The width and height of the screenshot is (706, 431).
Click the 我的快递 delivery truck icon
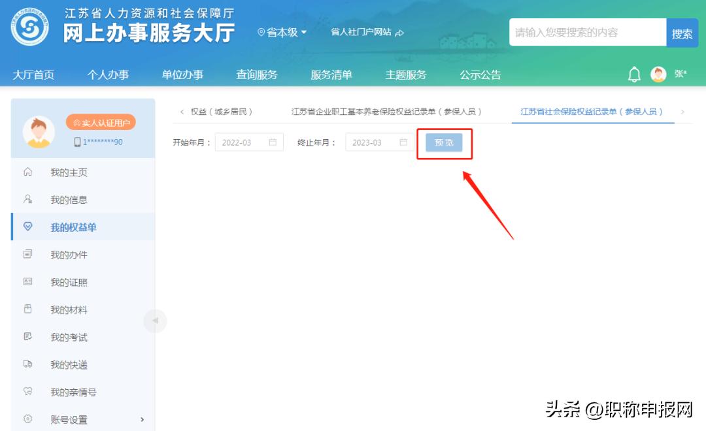[26, 364]
